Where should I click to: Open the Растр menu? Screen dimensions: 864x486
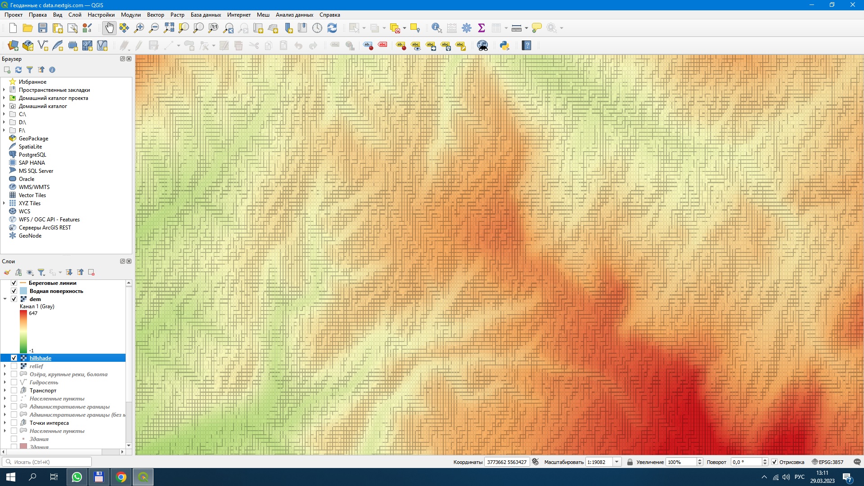click(x=177, y=14)
